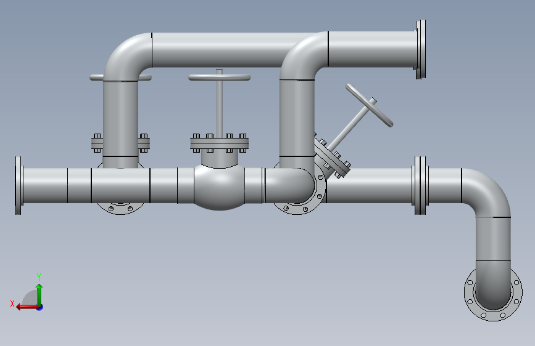
Task: Select the spherical globe valve body
Action: click(x=220, y=187)
